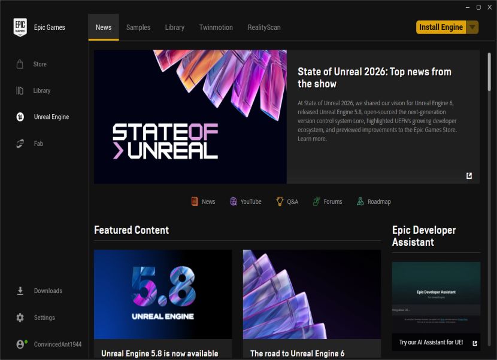497x360 pixels.
Task: Open the Settings gear icon
Action: tap(20, 318)
